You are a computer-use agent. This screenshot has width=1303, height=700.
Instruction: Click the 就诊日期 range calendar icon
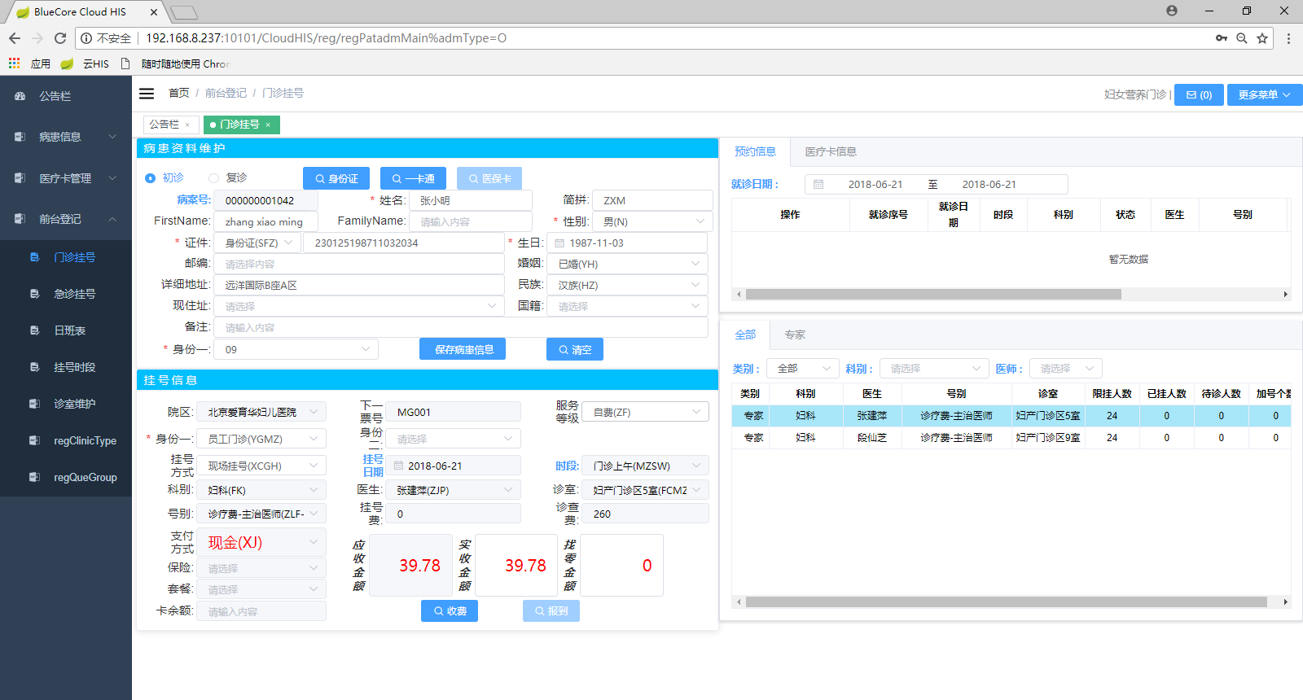click(818, 185)
